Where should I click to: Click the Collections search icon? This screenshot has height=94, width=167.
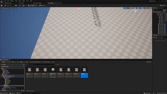[24, 91]
